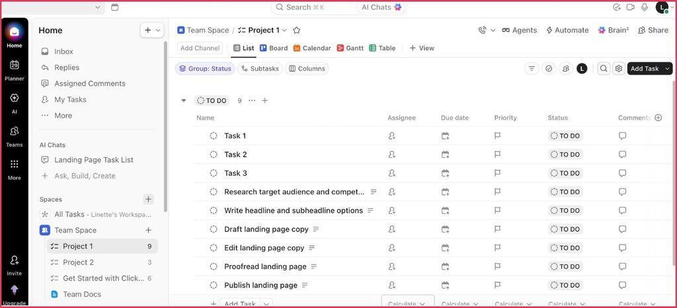Open the Home icon in left rail
This screenshot has height=308, width=677.
(x=15, y=32)
